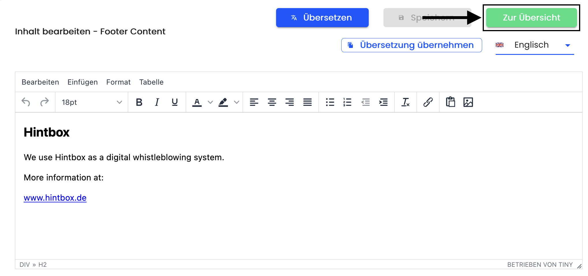
Task: Insert an image
Action: (x=468, y=102)
